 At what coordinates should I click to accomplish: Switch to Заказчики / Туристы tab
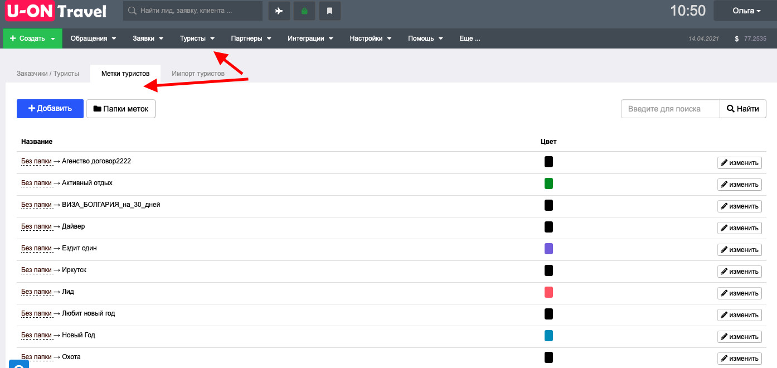48,74
